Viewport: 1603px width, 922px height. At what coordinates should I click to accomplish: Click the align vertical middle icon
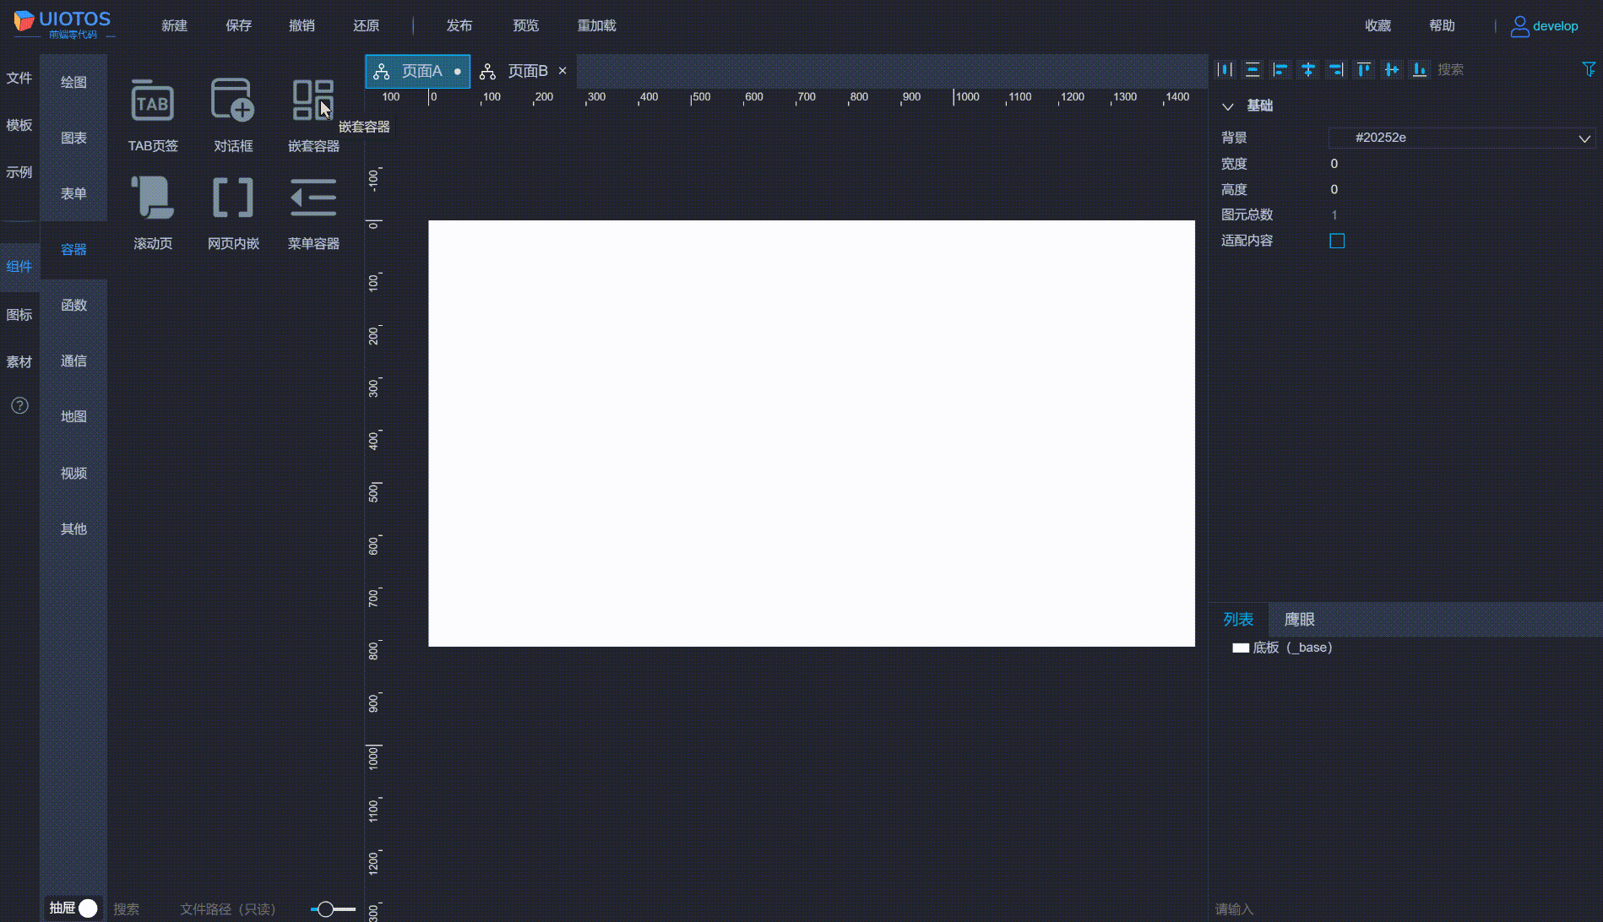(x=1392, y=69)
